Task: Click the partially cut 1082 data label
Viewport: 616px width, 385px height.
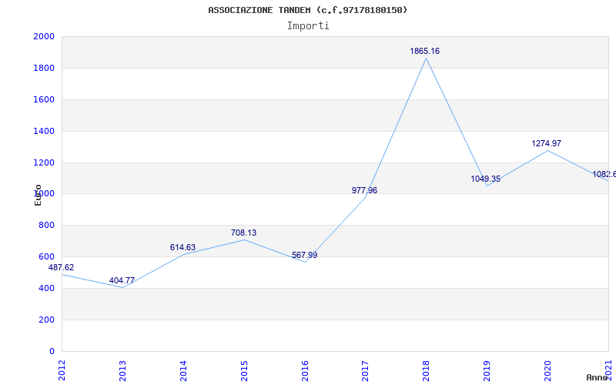Action: click(x=604, y=175)
